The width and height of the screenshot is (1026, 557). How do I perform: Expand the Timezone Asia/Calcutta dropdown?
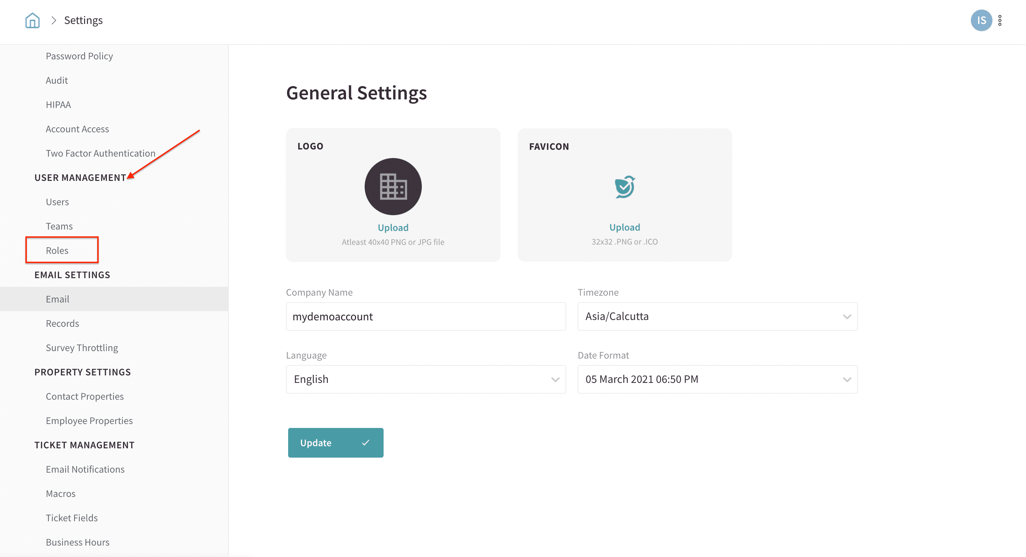(717, 316)
